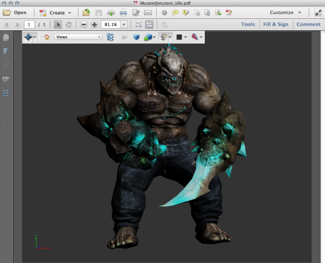
Task: Toggle read mode with expand arrows icon
Action: pyautogui.click(x=318, y=12)
